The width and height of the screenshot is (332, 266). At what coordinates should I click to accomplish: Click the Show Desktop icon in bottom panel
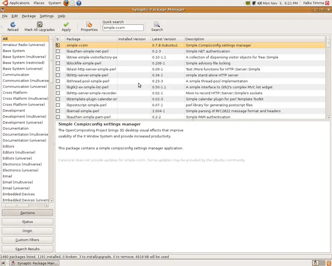click(3, 263)
